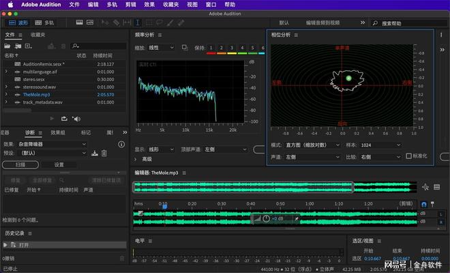Create new file icon in Files panel

point(28,46)
